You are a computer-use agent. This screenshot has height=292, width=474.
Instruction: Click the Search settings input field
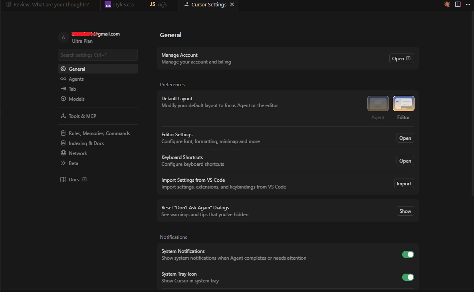pos(97,55)
